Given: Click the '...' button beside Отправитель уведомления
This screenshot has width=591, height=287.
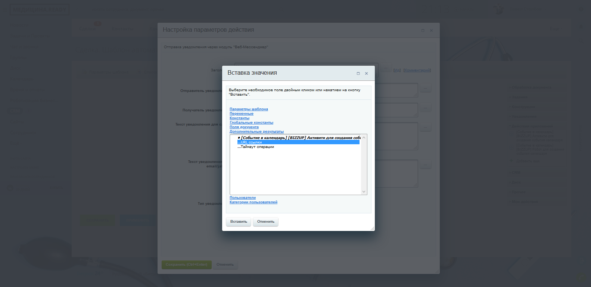Looking at the screenshot, I should 426,88.
